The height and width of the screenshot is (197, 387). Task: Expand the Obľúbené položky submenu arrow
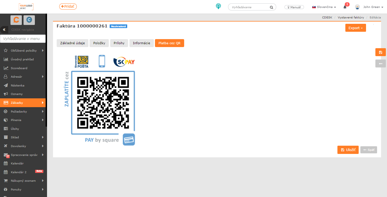pyautogui.click(x=42, y=51)
